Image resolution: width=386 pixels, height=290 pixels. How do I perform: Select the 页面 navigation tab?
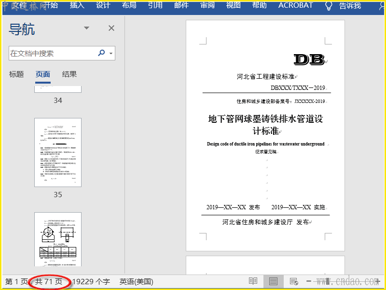coord(43,74)
